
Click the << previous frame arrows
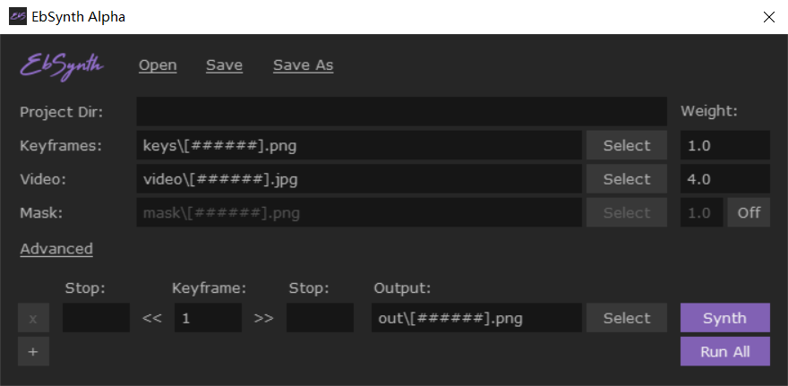pyautogui.click(x=152, y=318)
